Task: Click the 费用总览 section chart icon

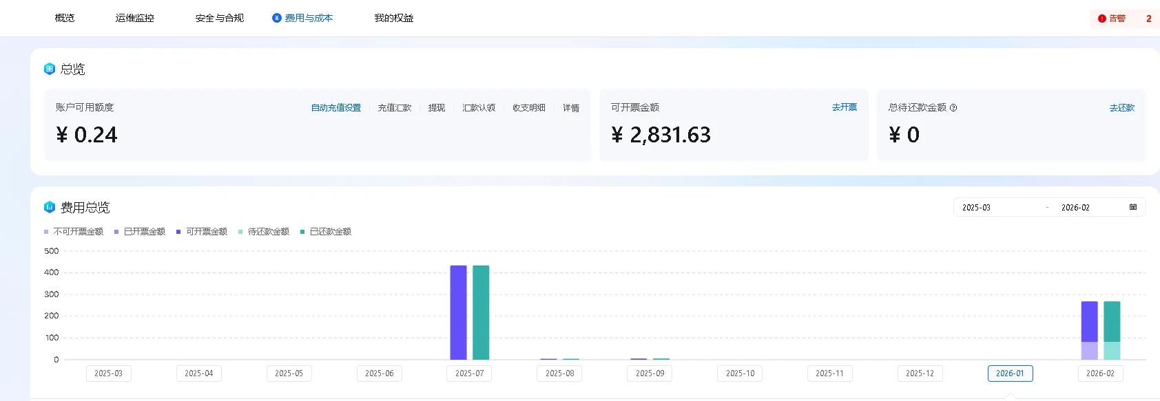Action: click(50, 207)
